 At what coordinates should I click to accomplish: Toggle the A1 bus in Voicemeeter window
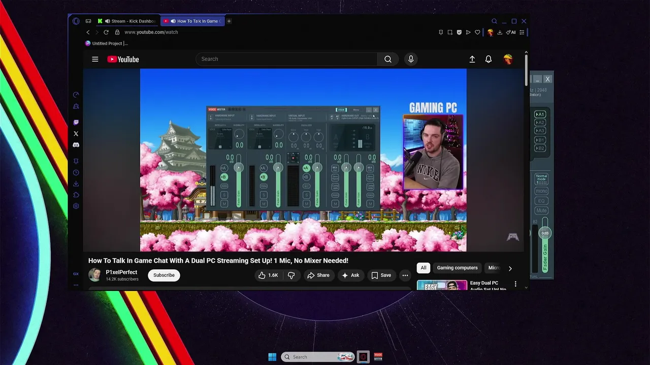coord(540,114)
